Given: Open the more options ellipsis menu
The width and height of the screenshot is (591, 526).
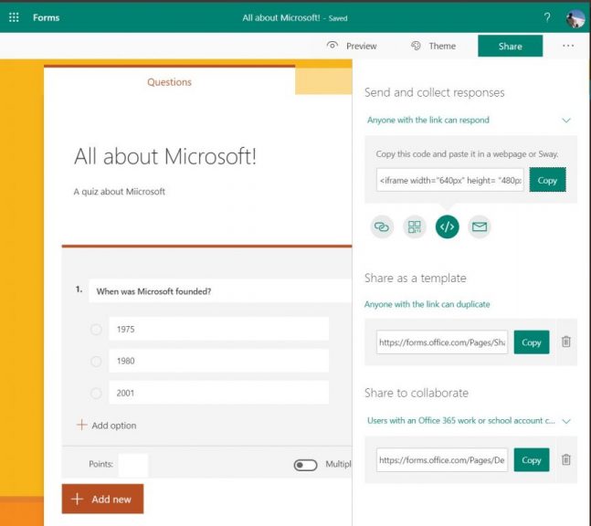Looking at the screenshot, I should 568,46.
